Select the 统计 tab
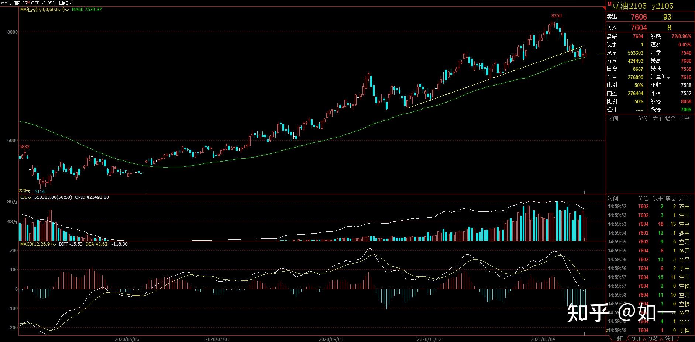The height and width of the screenshot is (342, 695). pyautogui.click(x=670, y=338)
